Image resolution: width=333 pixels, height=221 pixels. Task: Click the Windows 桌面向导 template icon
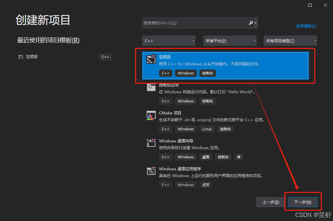(x=151, y=143)
